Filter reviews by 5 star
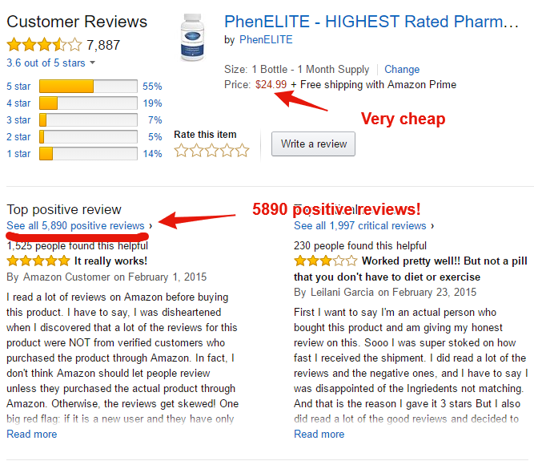This screenshot has width=534, height=461. pos(18,87)
